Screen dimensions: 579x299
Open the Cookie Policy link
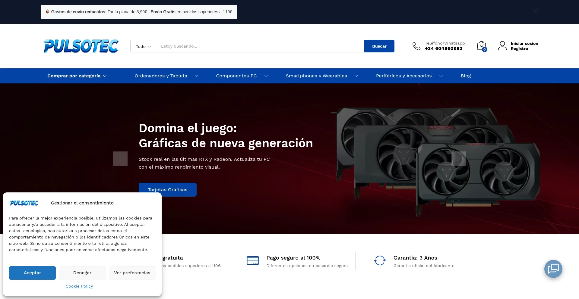click(x=79, y=286)
